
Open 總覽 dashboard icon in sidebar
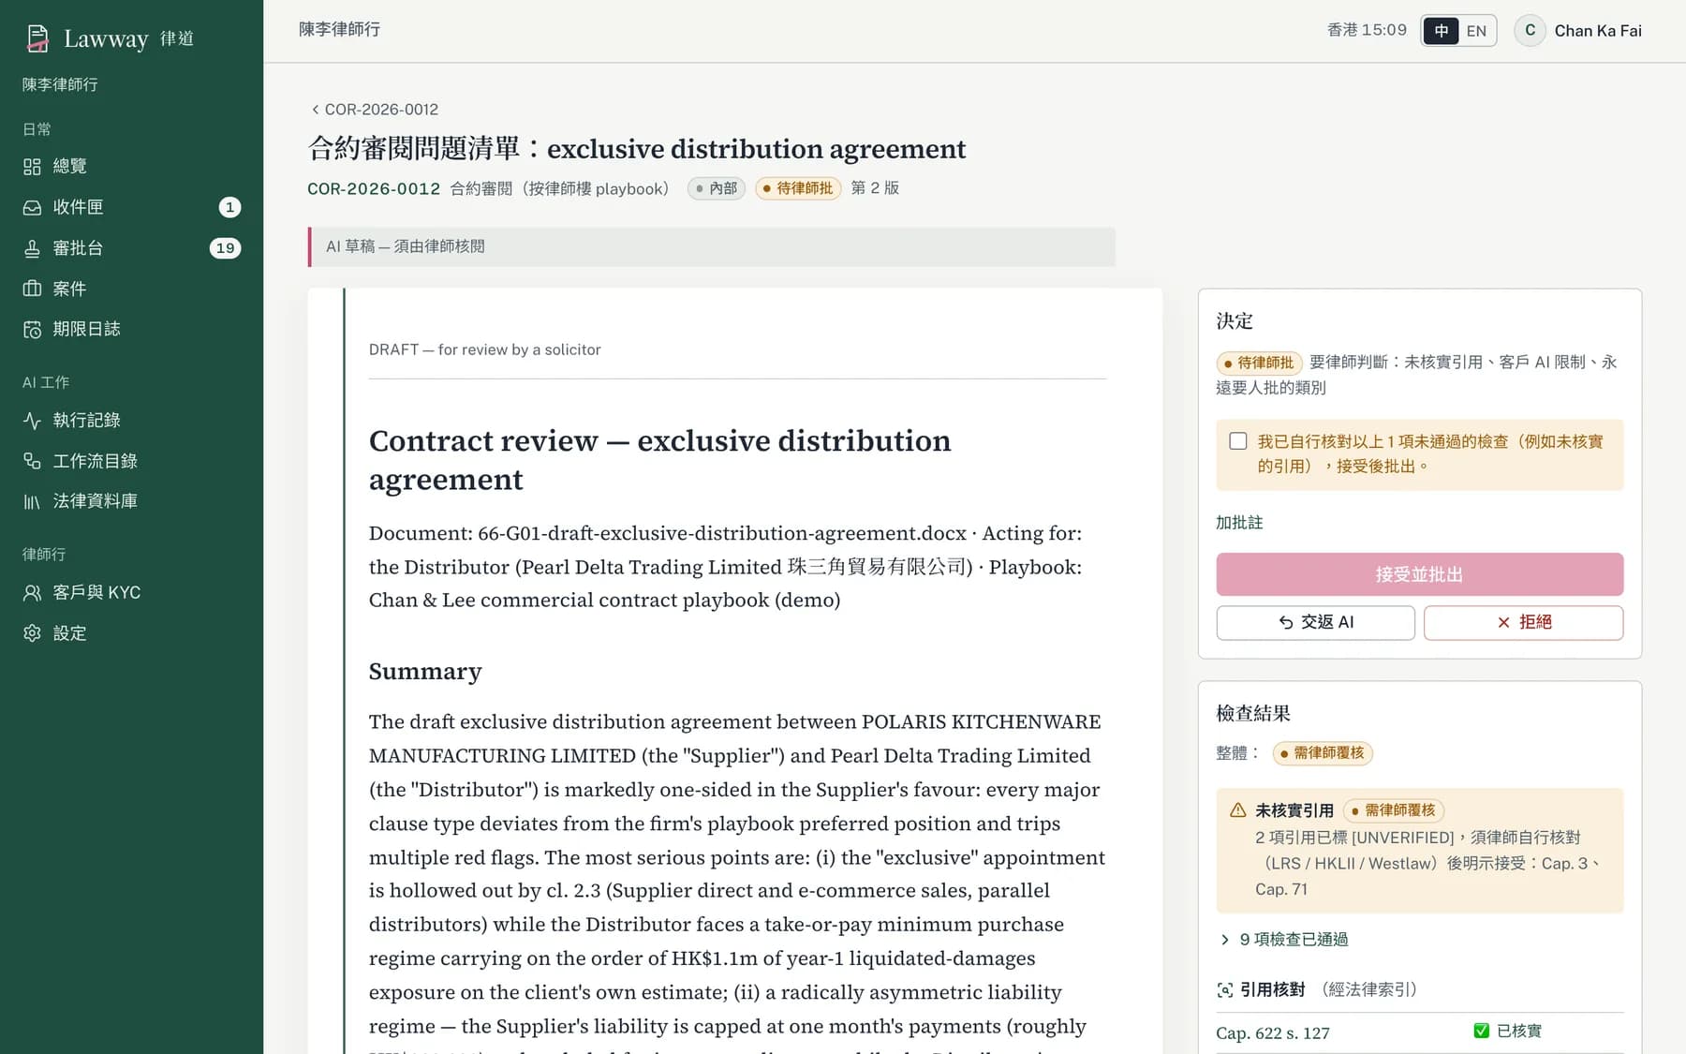click(x=32, y=167)
